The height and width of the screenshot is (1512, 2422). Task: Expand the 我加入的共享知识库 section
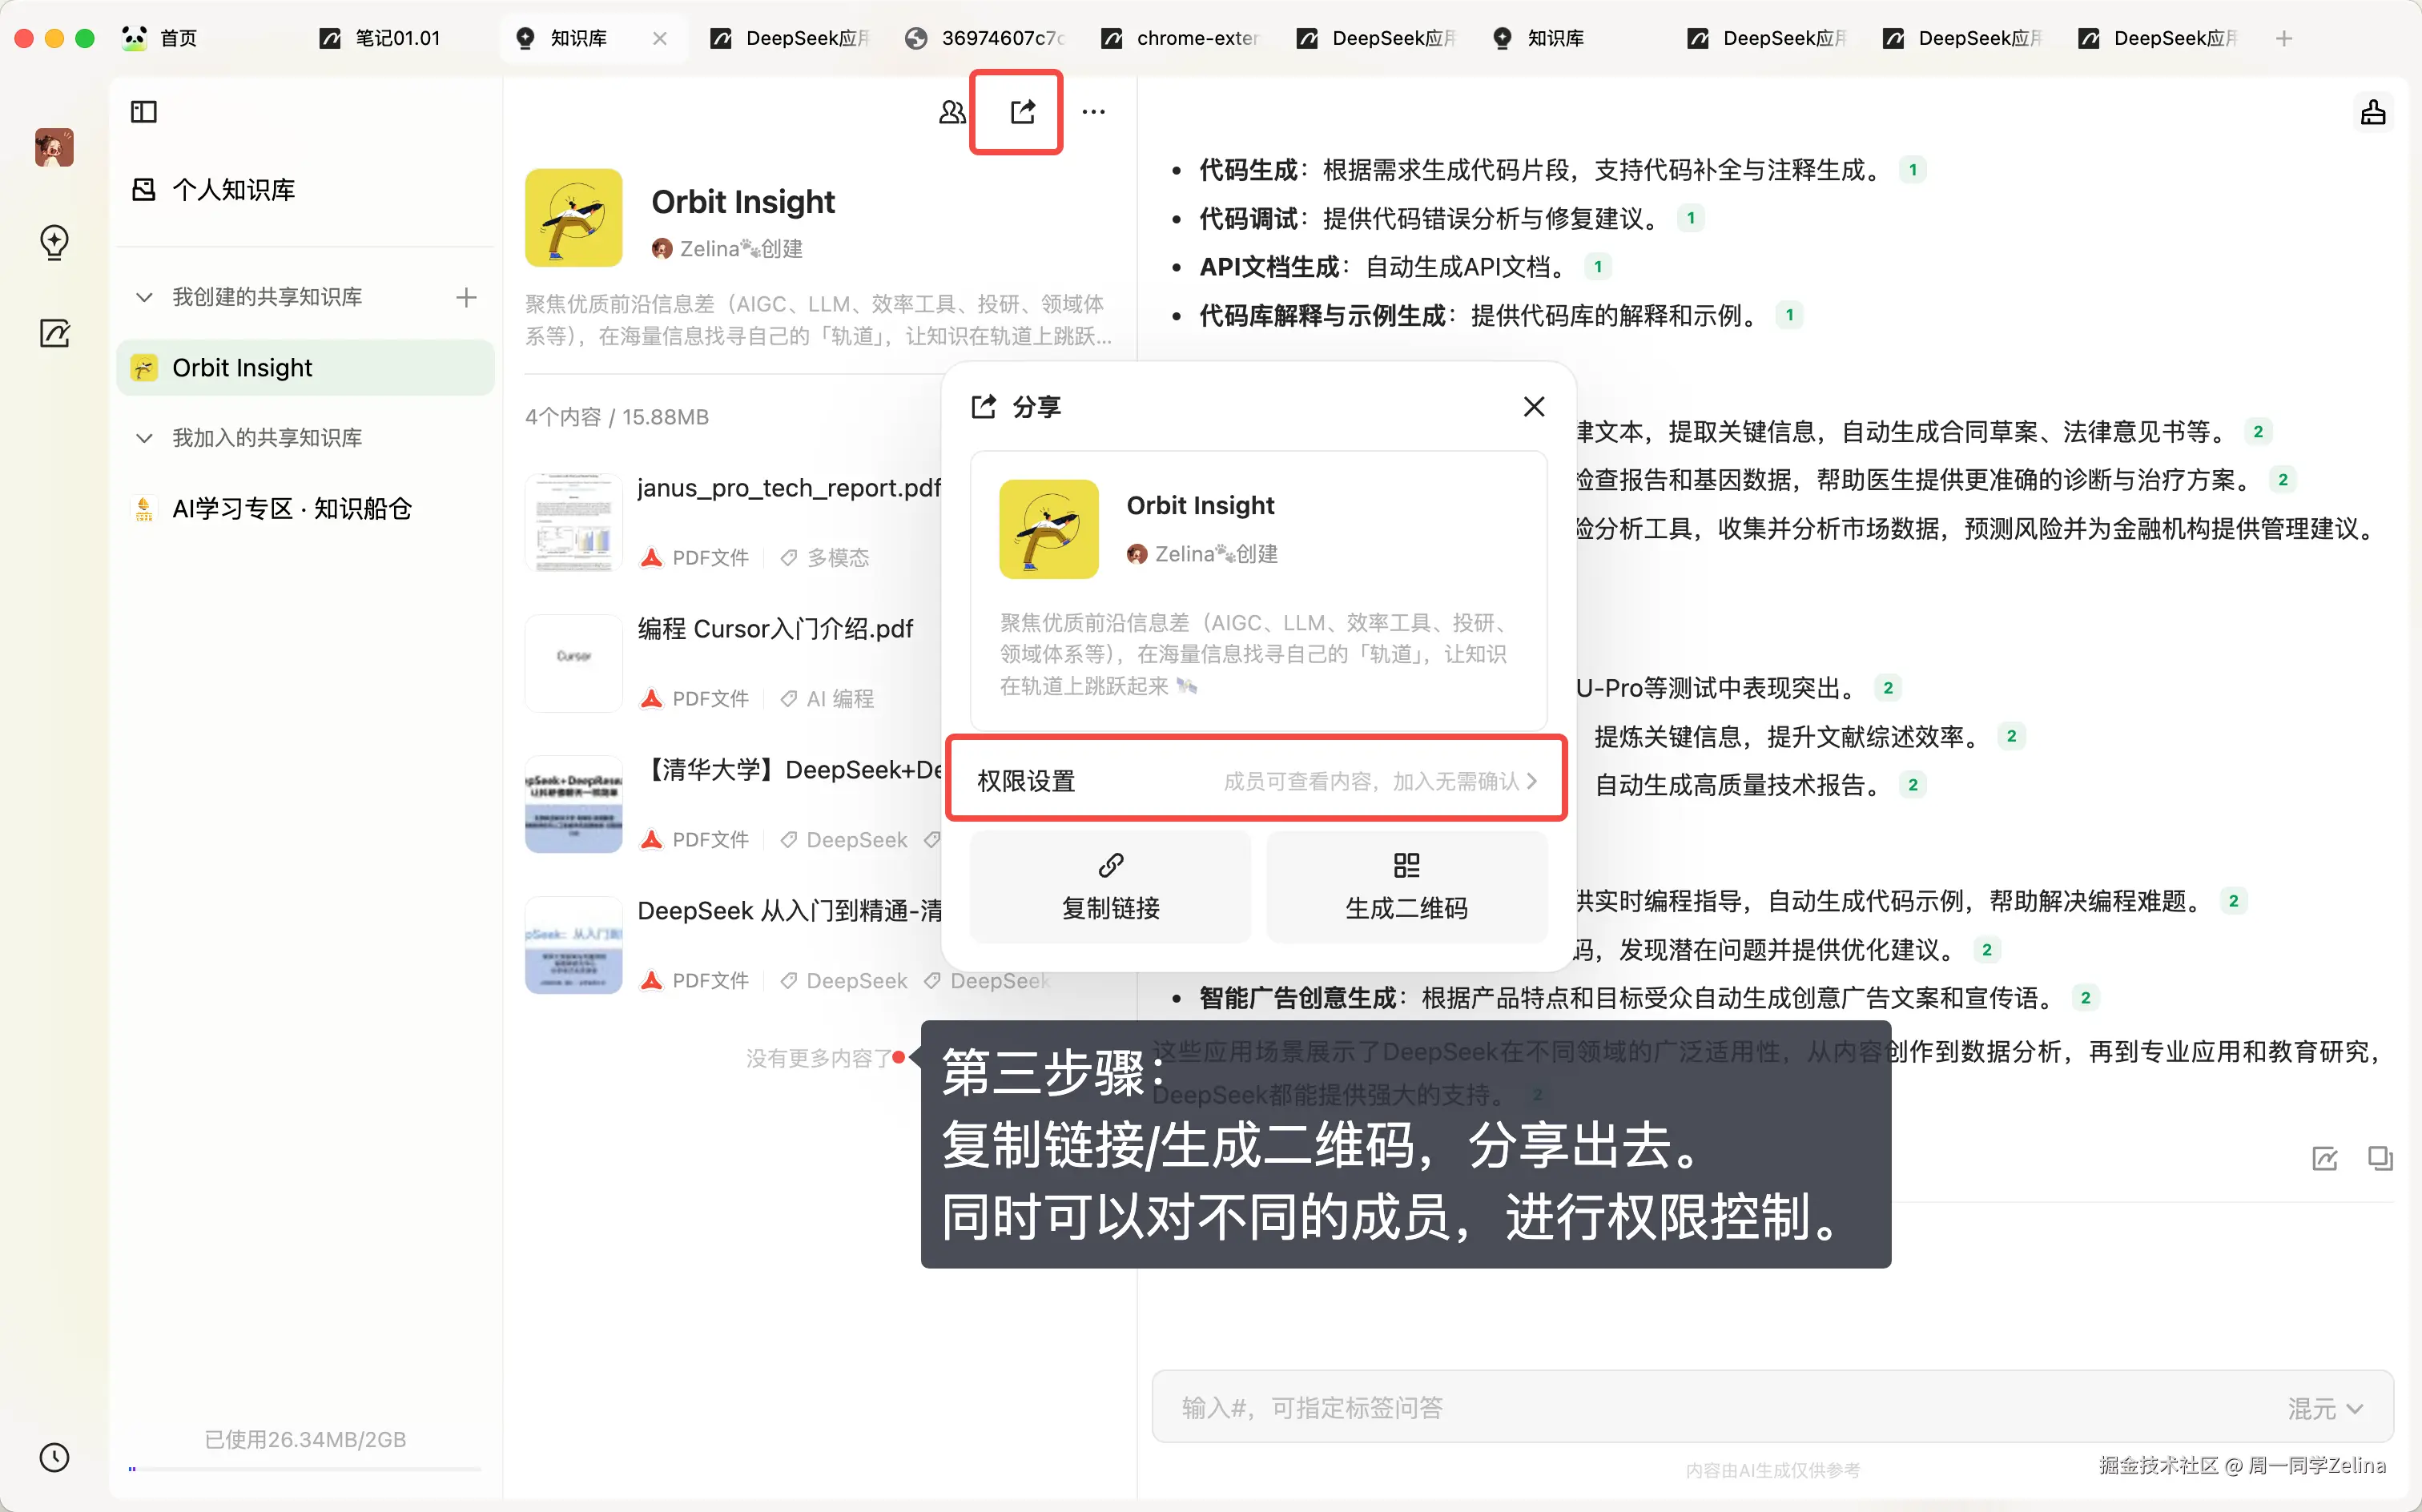coord(143,437)
